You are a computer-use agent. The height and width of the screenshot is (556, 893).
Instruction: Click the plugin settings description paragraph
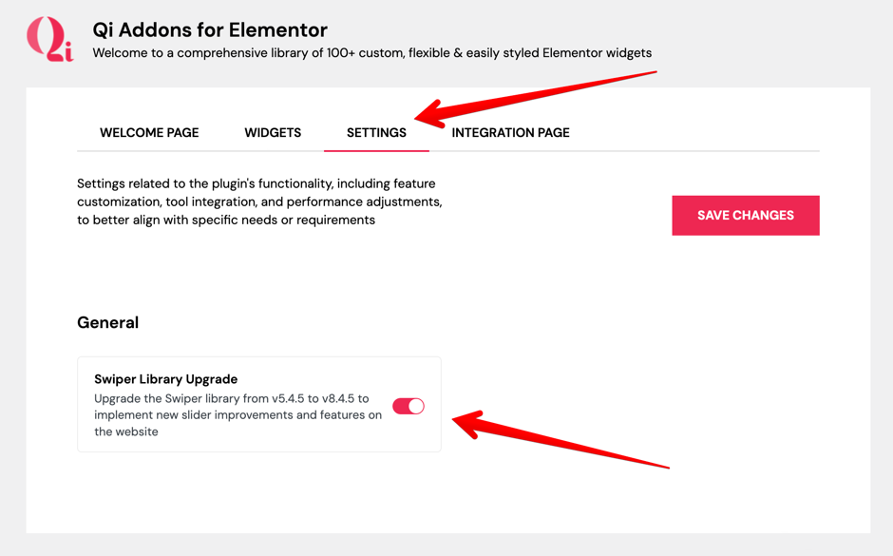point(259,201)
